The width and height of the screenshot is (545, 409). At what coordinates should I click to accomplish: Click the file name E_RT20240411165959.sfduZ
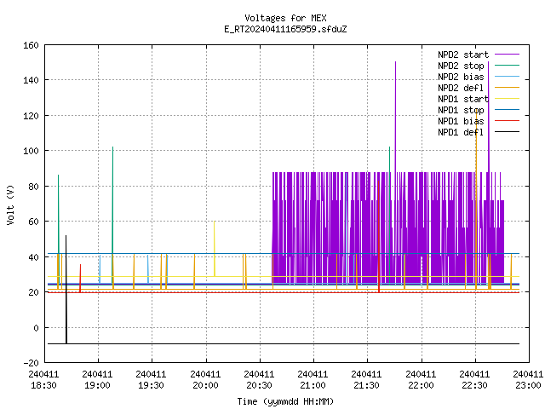click(285, 29)
